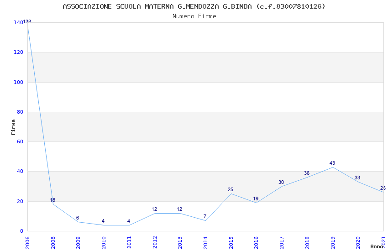Click the x-axis year 2019
The height and width of the screenshot is (251, 388).
pyautogui.click(x=333, y=242)
